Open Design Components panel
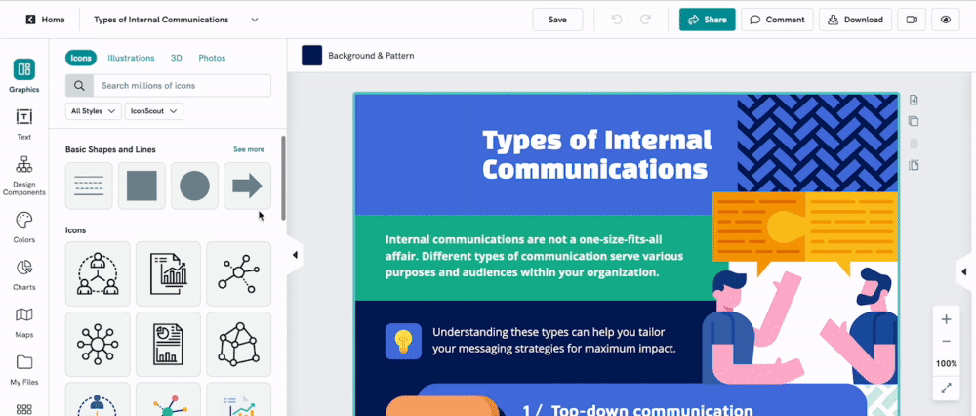 point(23,176)
